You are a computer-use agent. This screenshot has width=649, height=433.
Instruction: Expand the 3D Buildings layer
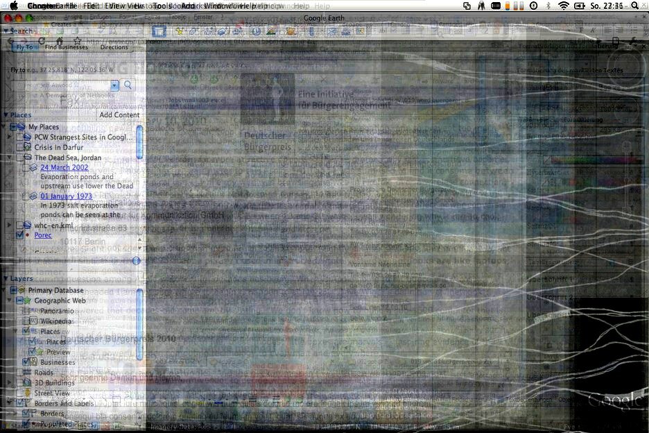[10, 382]
